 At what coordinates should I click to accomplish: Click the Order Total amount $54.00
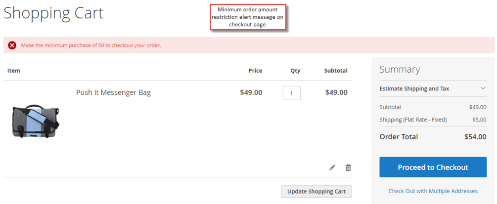[x=475, y=137]
